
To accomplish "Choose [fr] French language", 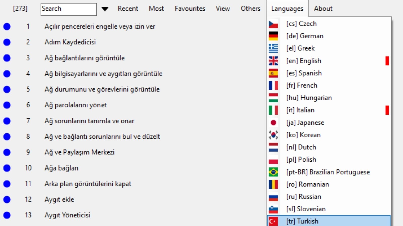I will point(329,85).
